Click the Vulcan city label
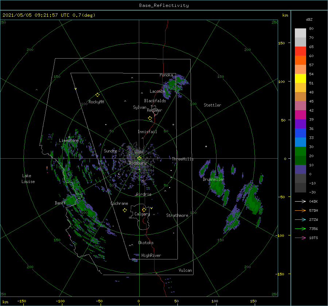328x306 pixels. coord(185,270)
